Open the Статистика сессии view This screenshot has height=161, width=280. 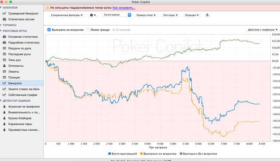tap(22, 19)
